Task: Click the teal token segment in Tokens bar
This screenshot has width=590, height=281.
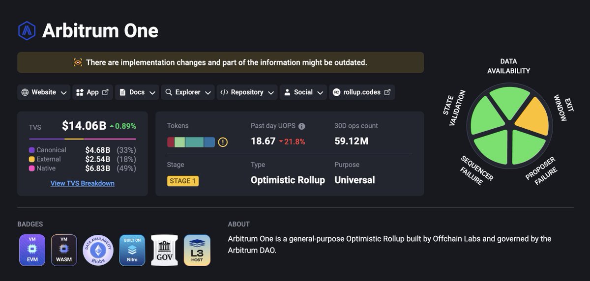Action: (195, 142)
